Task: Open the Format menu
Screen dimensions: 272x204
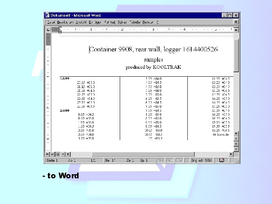Action: (110, 22)
